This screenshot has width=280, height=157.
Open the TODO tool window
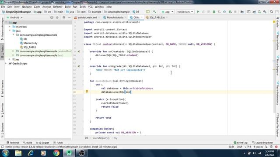[x=58, y=143]
